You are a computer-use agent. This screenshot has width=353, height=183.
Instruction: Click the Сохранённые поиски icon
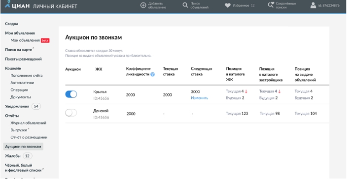[x=271, y=5]
